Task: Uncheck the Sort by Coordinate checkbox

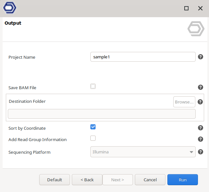Action: tap(93, 127)
